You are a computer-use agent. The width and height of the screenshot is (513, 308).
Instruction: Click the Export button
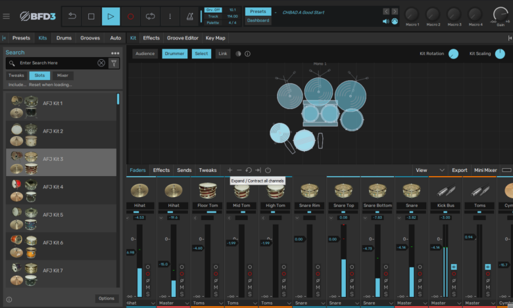click(x=459, y=170)
